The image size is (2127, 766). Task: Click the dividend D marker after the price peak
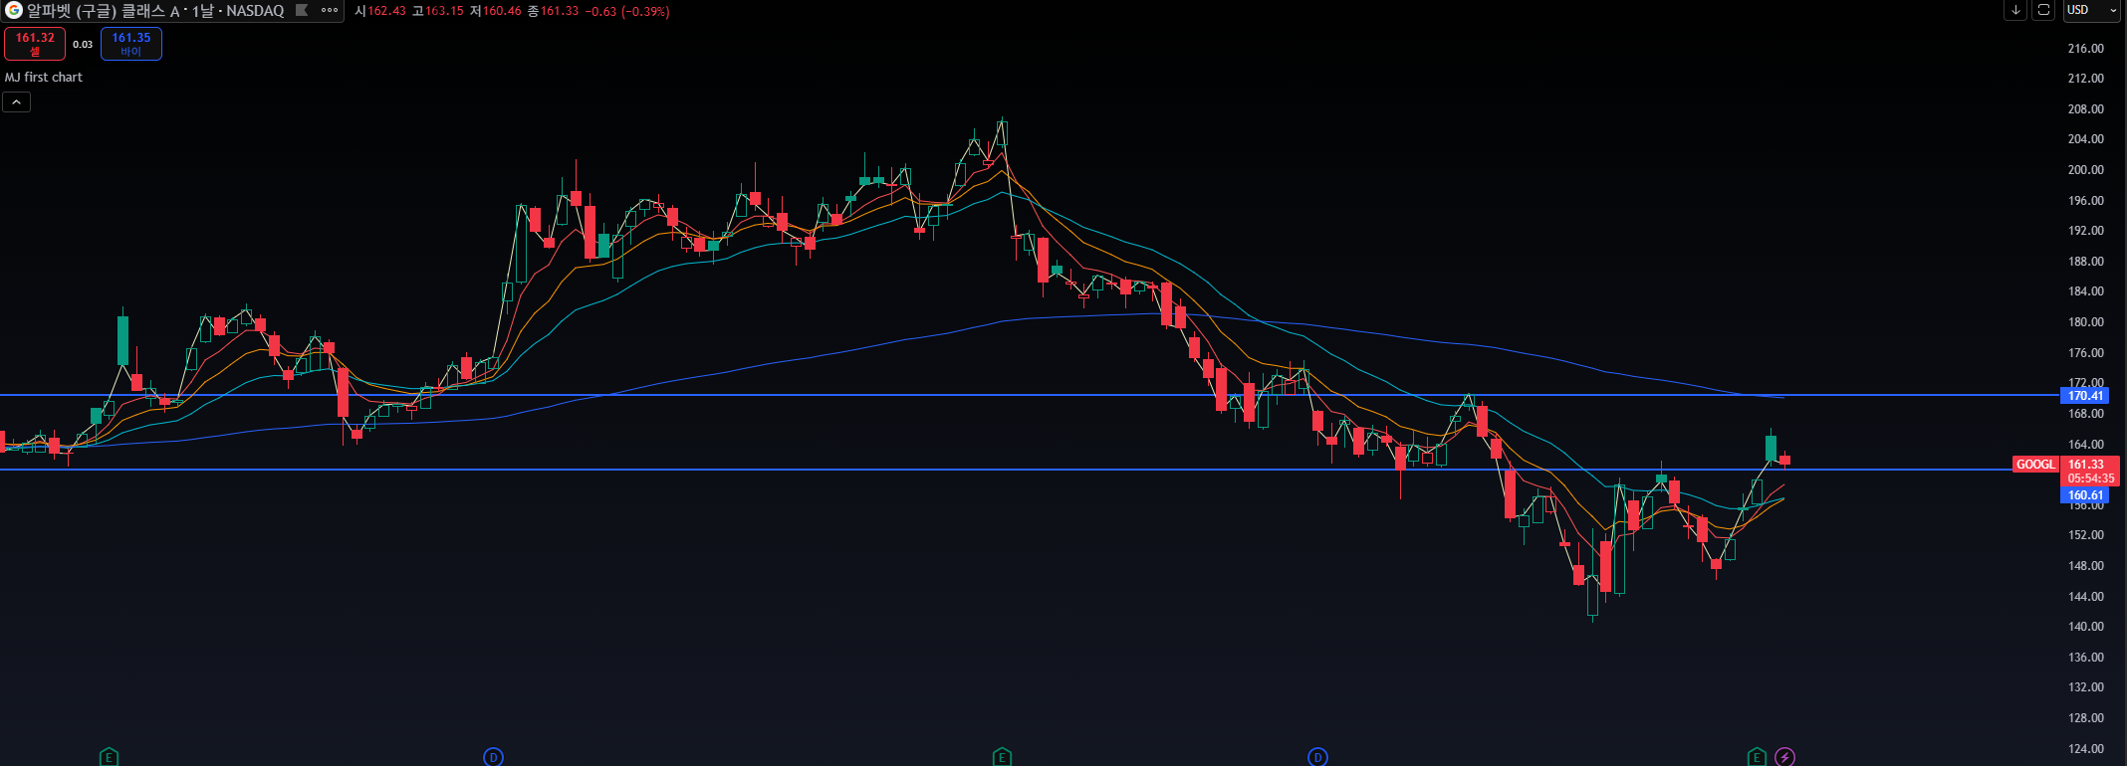pyautogui.click(x=1317, y=757)
